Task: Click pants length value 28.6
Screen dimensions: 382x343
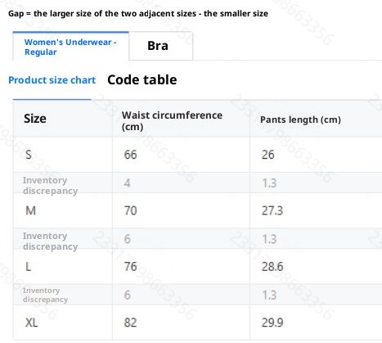Action: 272,267
